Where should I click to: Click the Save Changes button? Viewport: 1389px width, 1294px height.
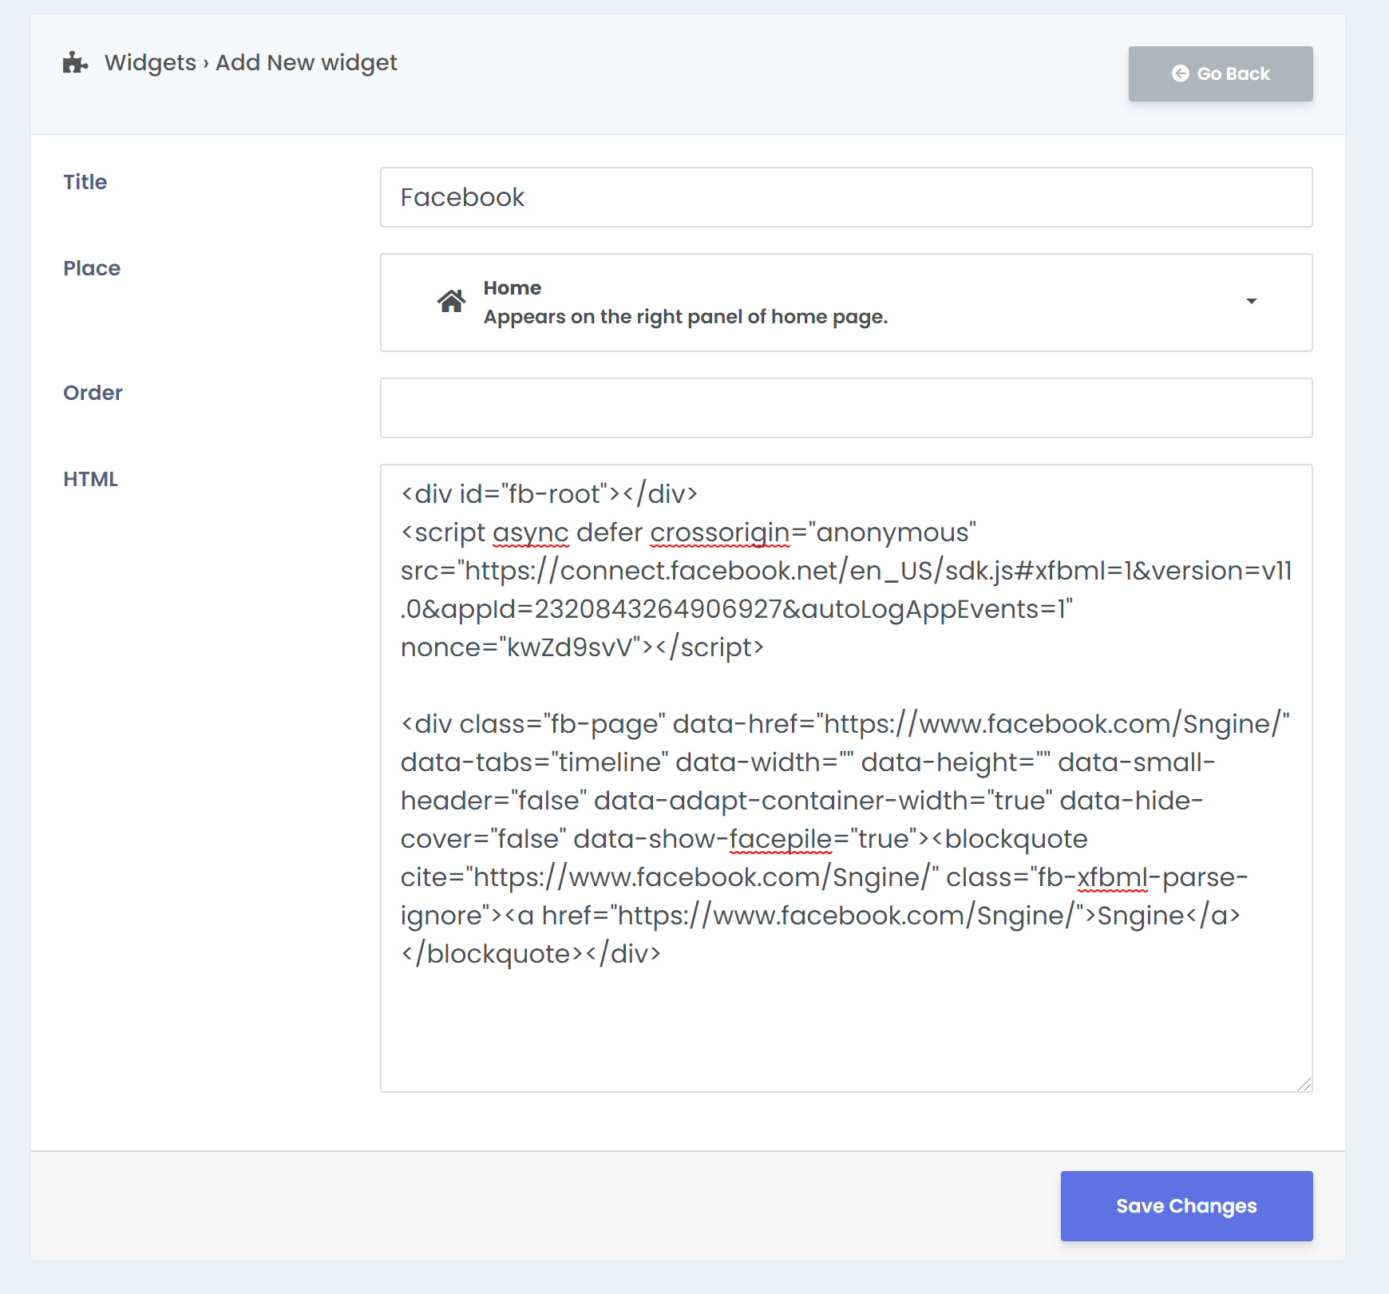click(1186, 1206)
